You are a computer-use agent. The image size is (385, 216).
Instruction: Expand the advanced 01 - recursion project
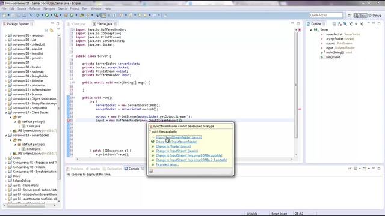6,35
